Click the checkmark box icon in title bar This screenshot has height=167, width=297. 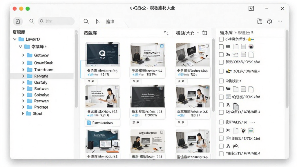251,8
